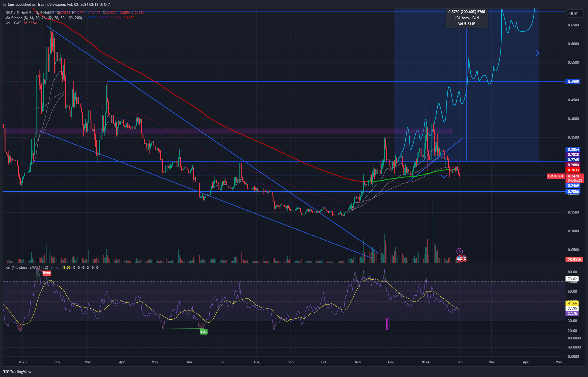
Task: Click the 37.75 purple RSI axis label
Action: [x=572, y=314]
